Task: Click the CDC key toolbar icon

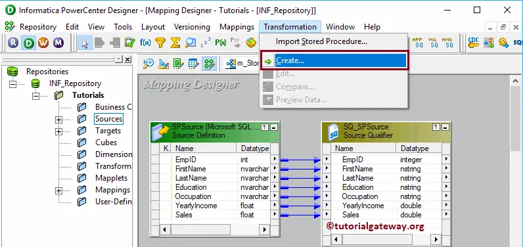Action: click(474, 42)
